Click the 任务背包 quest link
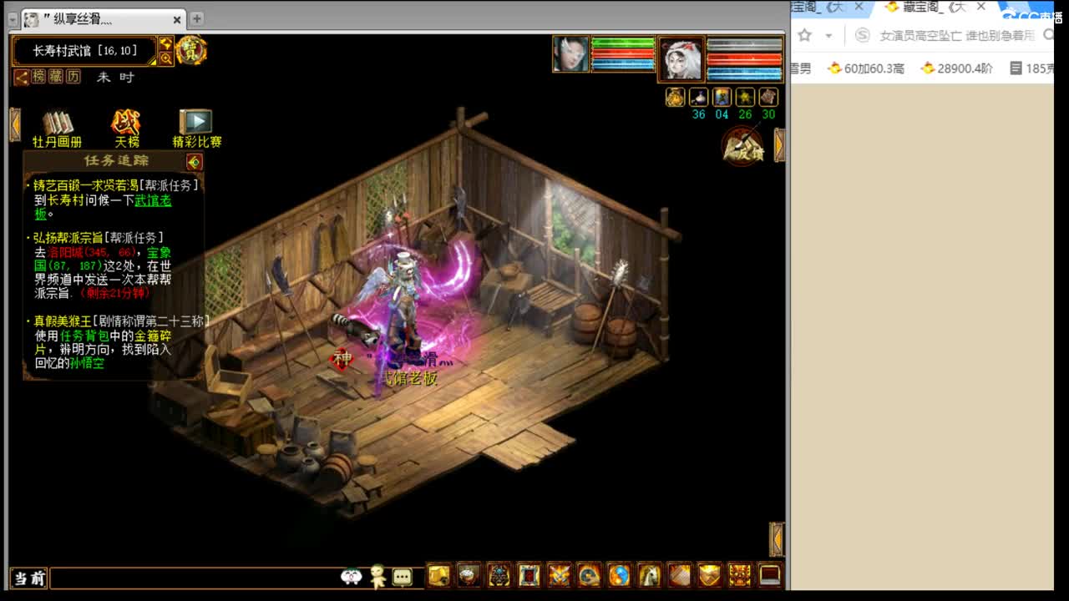 point(84,335)
